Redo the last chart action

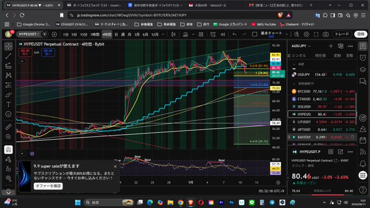point(244,34)
